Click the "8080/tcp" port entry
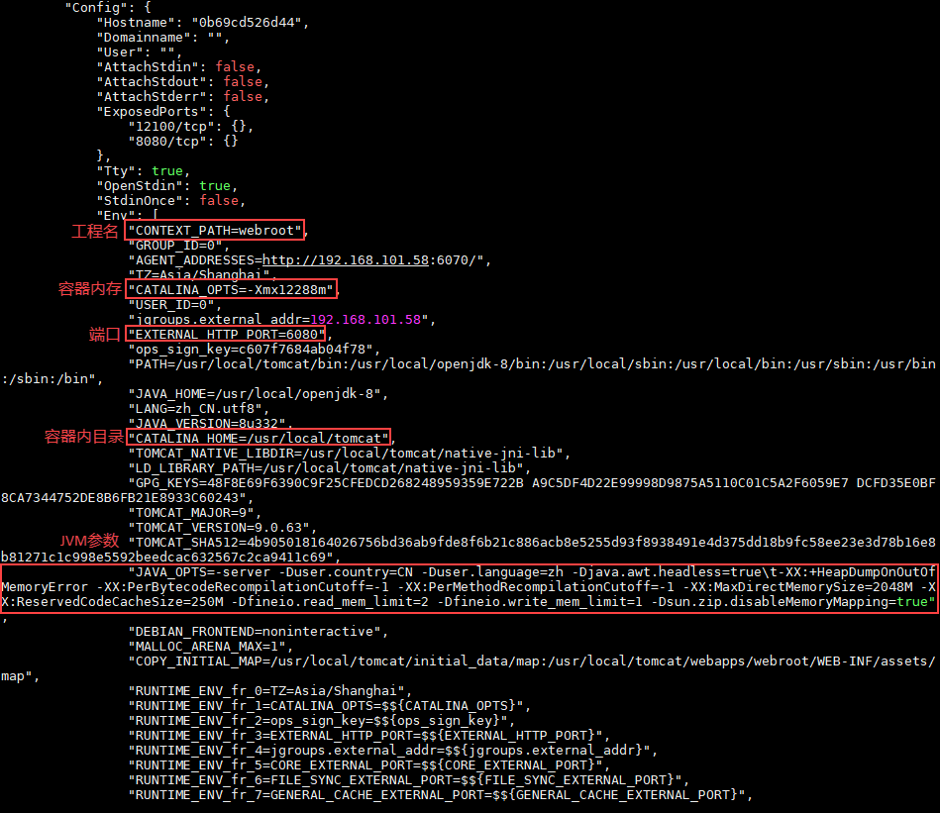The image size is (940, 813). point(183,142)
